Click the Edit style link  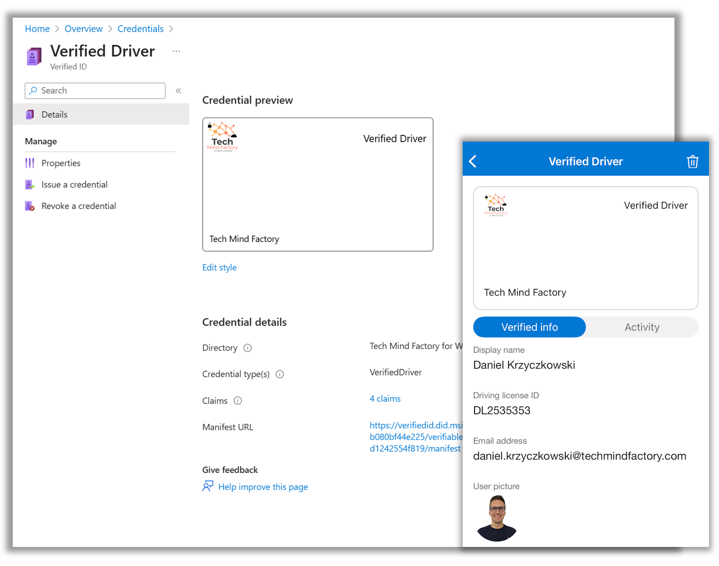[219, 268]
